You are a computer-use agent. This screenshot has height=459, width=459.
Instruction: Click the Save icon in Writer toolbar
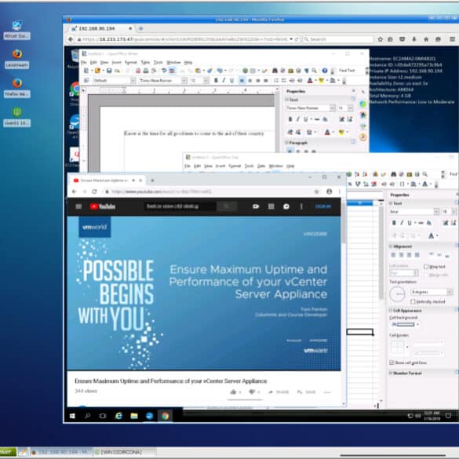click(109, 71)
